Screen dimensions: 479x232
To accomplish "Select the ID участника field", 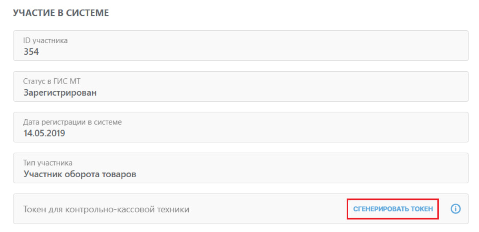I will click(241, 46).
